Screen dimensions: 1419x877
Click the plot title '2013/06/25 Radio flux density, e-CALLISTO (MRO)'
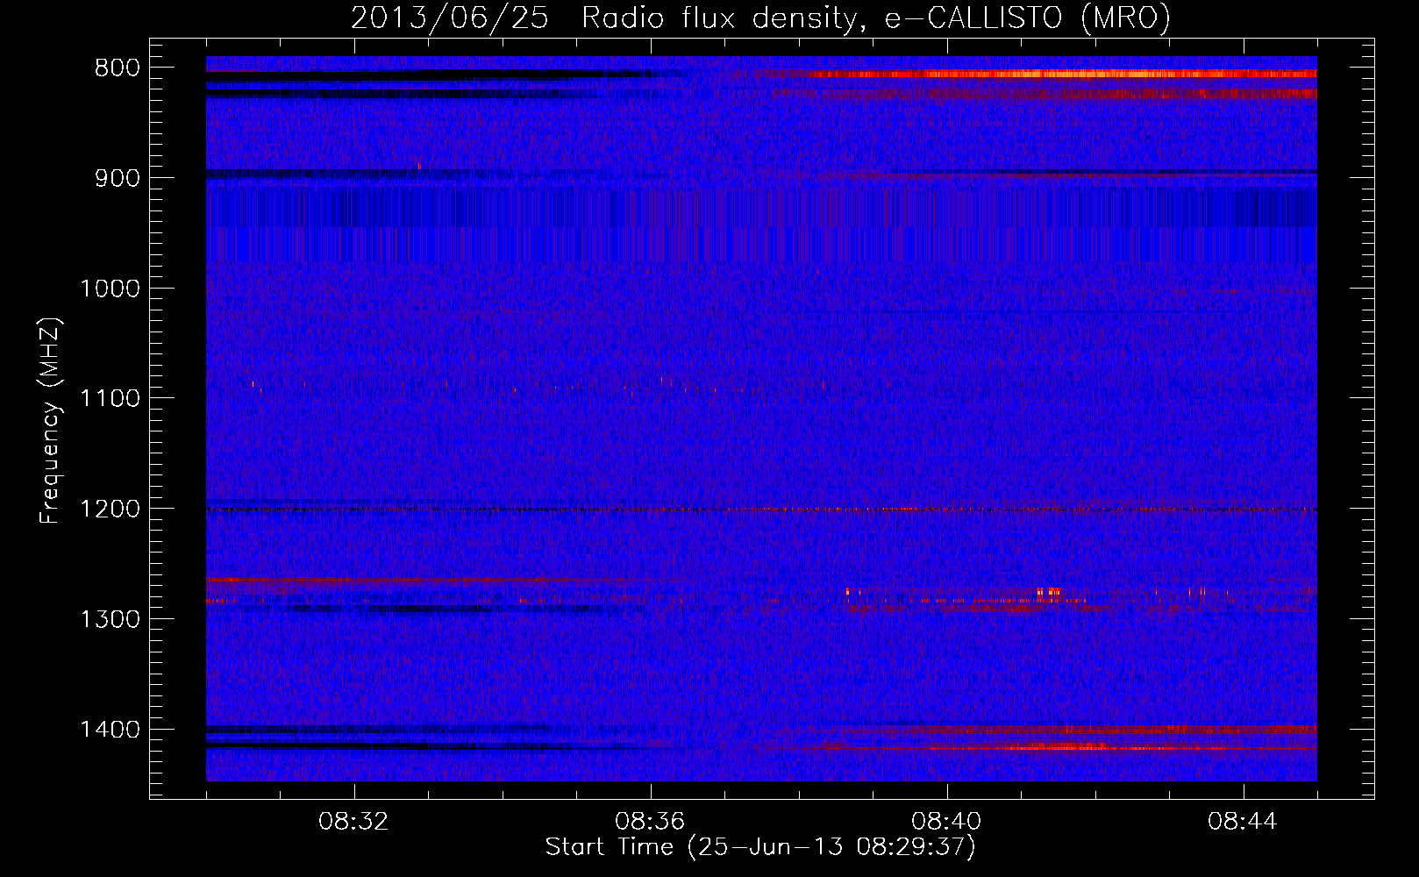pos(760,18)
